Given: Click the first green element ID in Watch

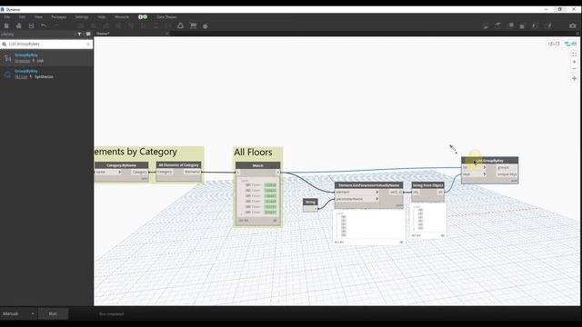Looking at the screenshot, I should [270, 185].
